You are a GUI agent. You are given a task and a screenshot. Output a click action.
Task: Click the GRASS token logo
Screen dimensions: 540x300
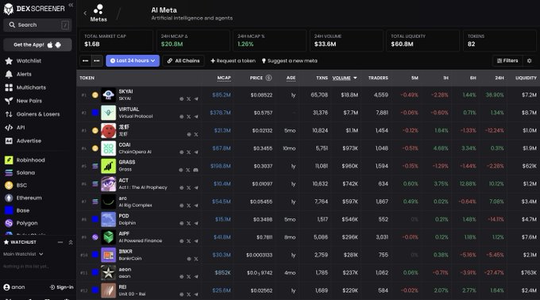coord(109,166)
